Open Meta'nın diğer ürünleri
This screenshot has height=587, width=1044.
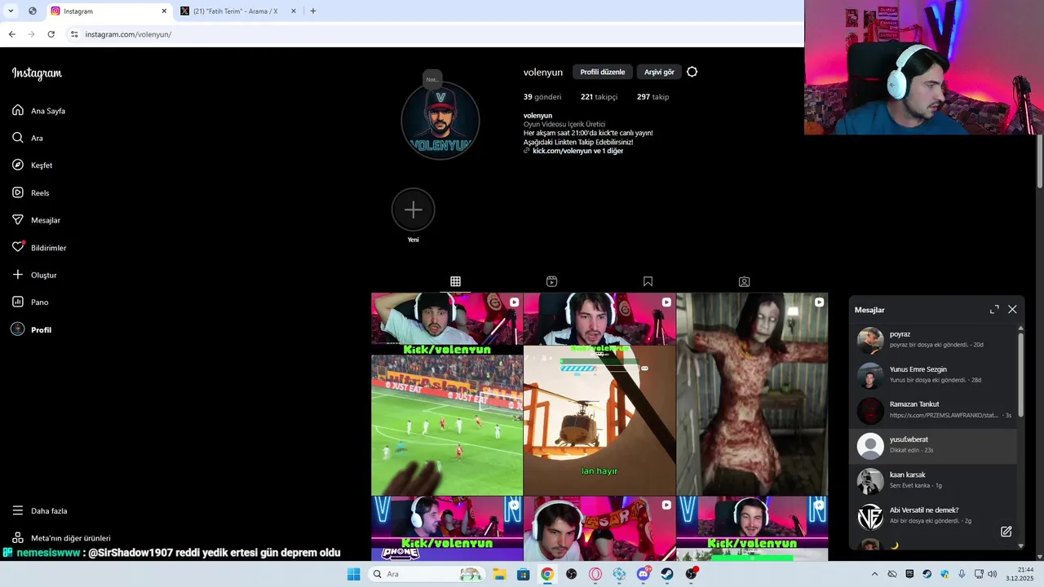[x=61, y=538]
